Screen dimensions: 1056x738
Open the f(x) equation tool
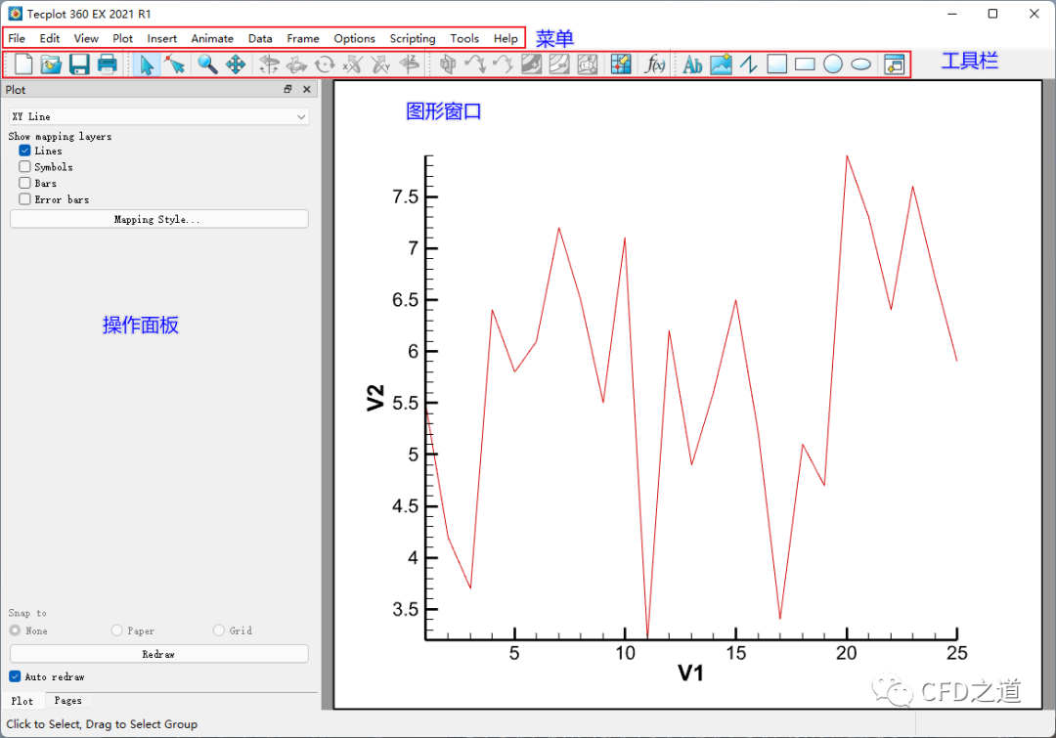pos(656,65)
